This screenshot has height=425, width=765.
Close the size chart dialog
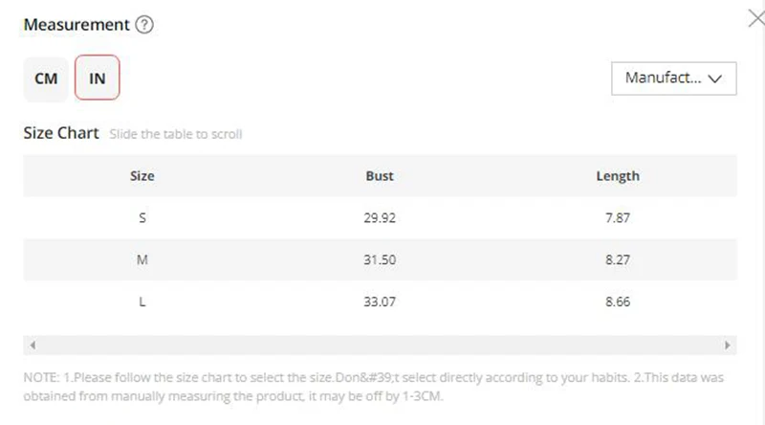pos(756,18)
